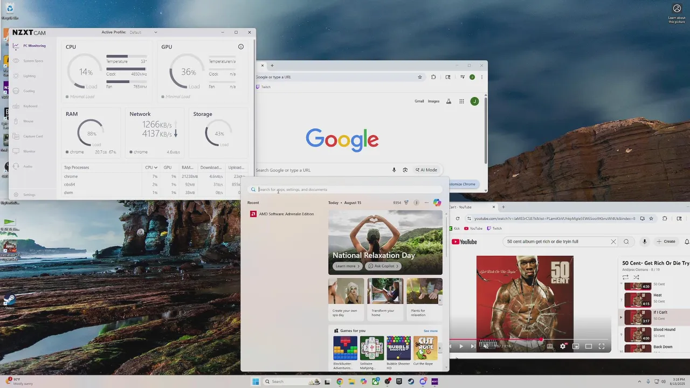Open Images link on Google page
Screen dimensions: 690x388
point(433,101)
